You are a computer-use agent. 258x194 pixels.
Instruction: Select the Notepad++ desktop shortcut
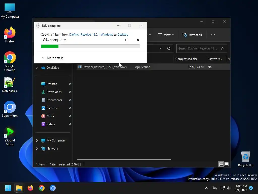10,85
